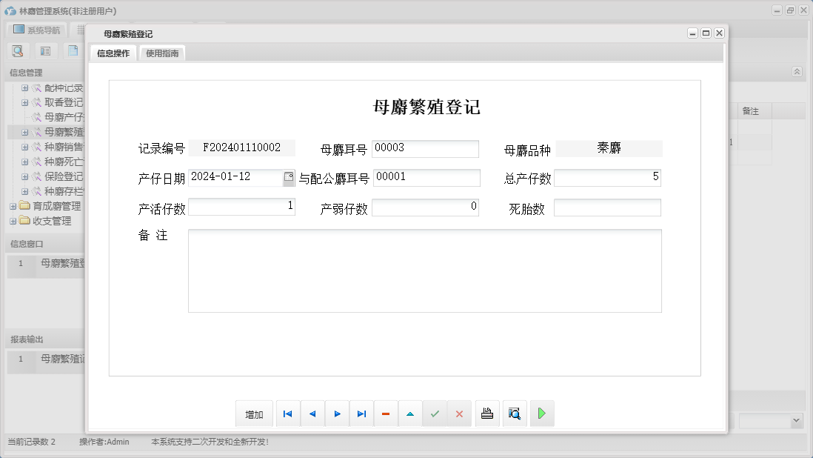Viewport: 813px width, 458px height.
Task: Delete record with the orange minus button
Action: tap(386, 414)
